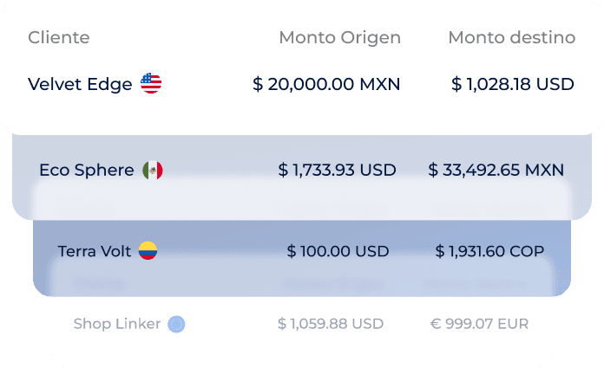
Task: Click the $ 1,028.18 USD destination amount
Action: [513, 84]
